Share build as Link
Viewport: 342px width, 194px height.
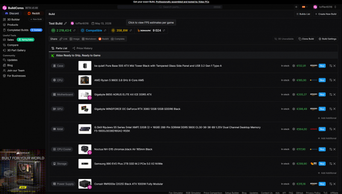tap(63, 39)
